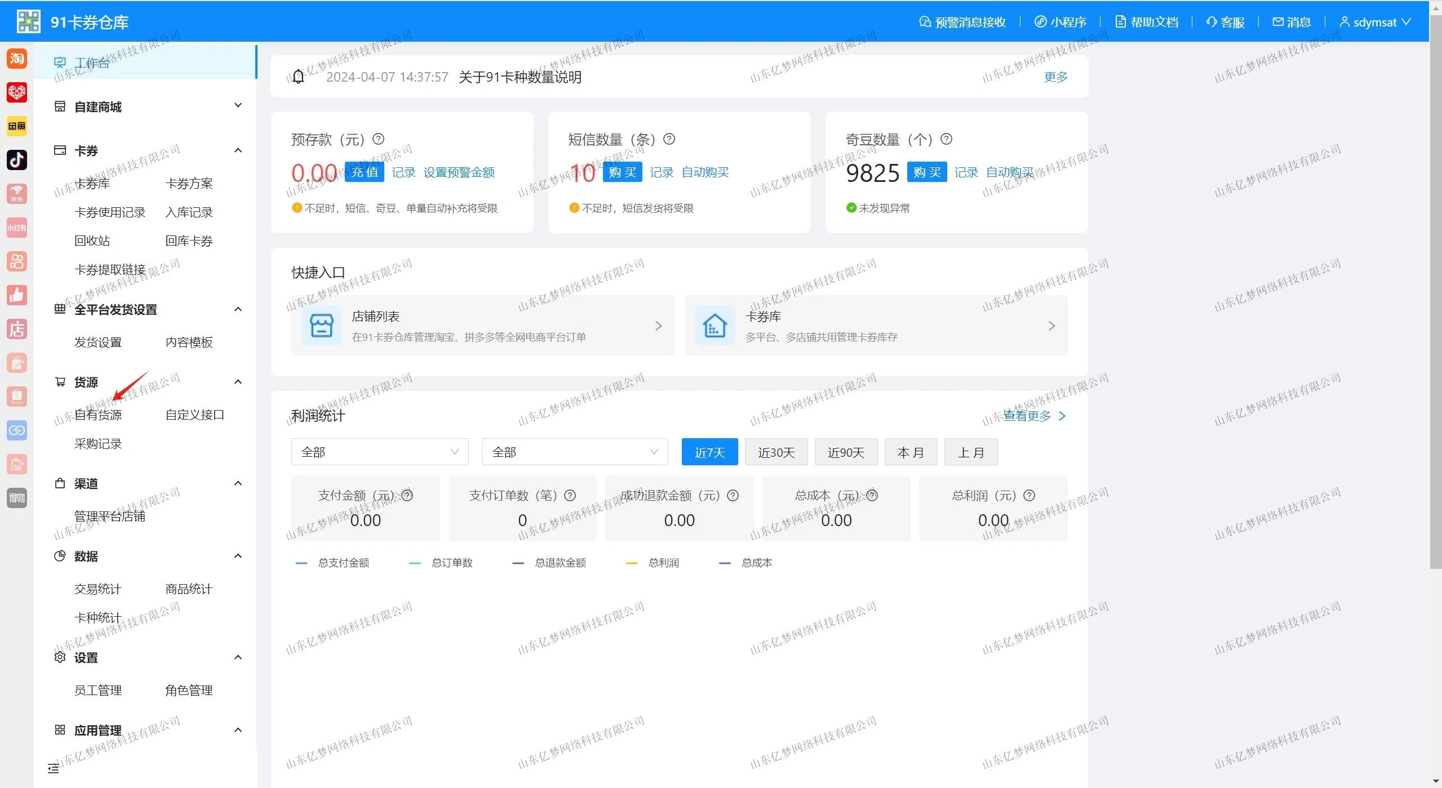Viewport: 1442px width, 788px height.
Task: Collapse the 数据 sidebar section
Action: [237, 556]
